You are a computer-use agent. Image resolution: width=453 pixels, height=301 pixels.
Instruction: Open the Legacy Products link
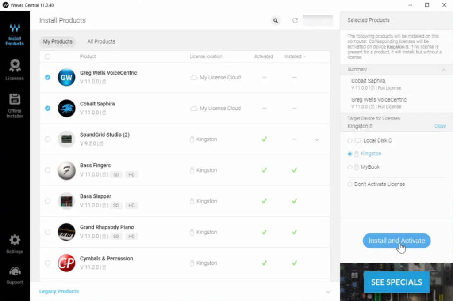click(x=59, y=291)
